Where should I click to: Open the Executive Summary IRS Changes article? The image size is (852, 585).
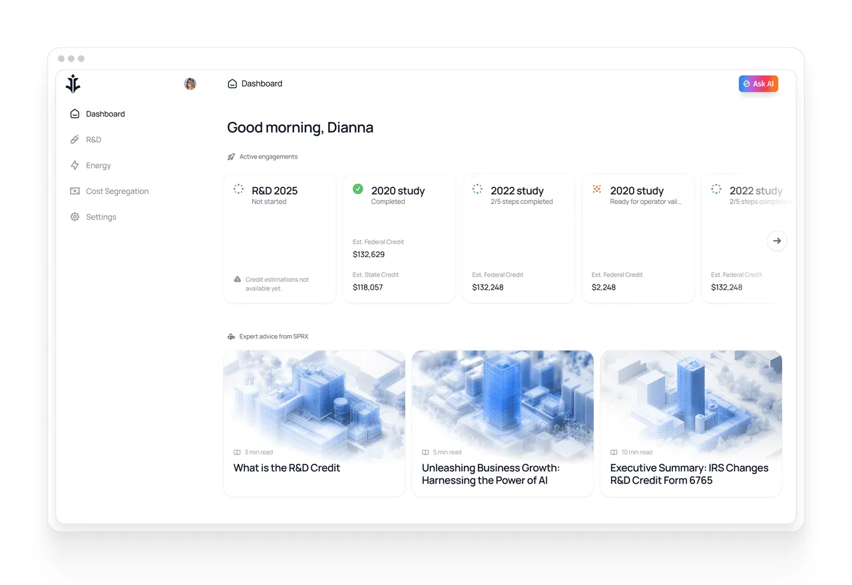(691, 424)
